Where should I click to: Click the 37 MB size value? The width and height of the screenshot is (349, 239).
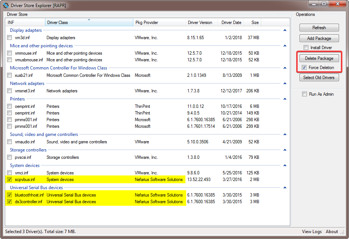tap(253, 38)
